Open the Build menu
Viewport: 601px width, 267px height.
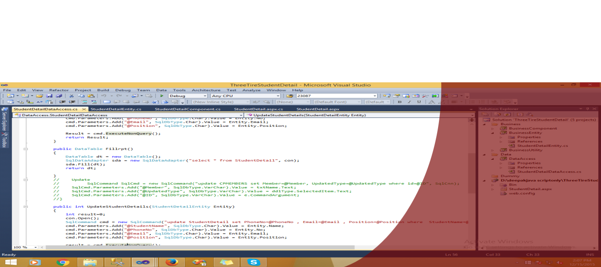pos(103,90)
